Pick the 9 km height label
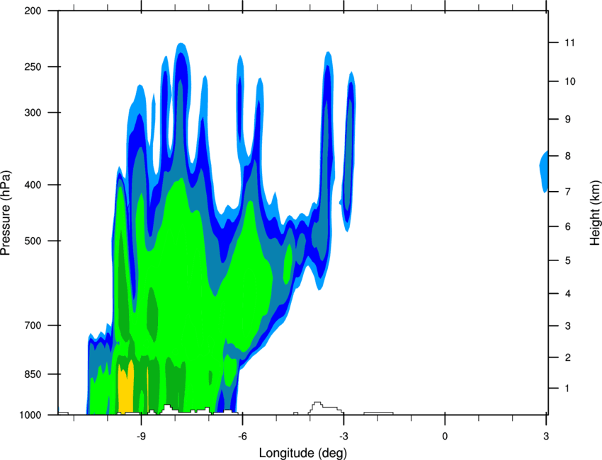The image size is (602, 460). 567,120
